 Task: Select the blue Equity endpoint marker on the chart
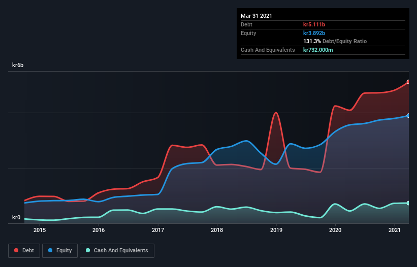pos(408,116)
